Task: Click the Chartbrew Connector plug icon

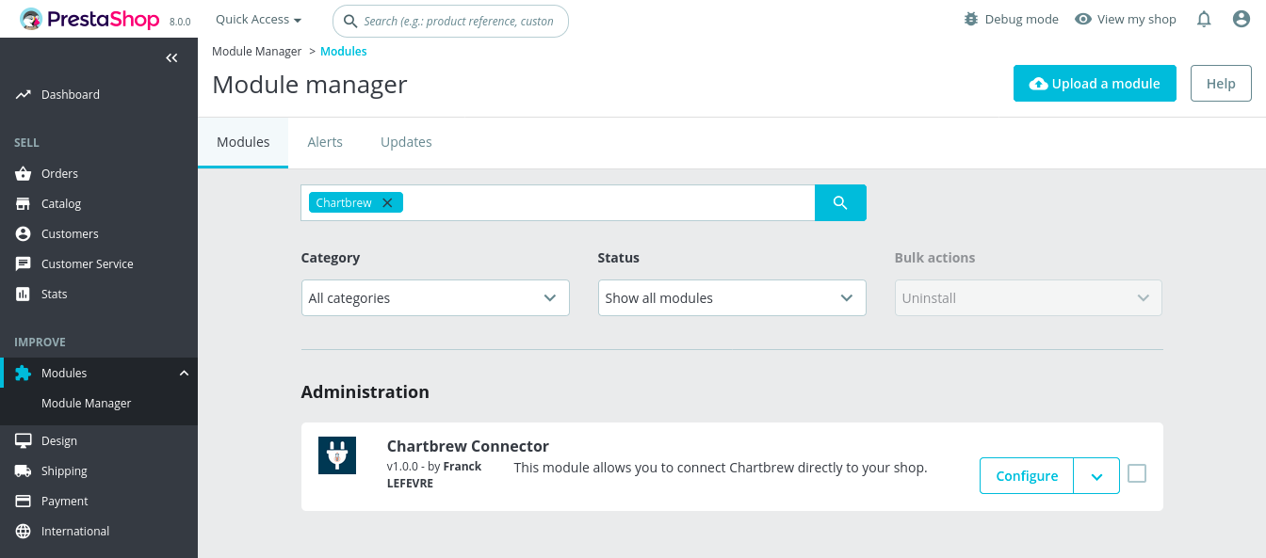Action: pos(337,455)
